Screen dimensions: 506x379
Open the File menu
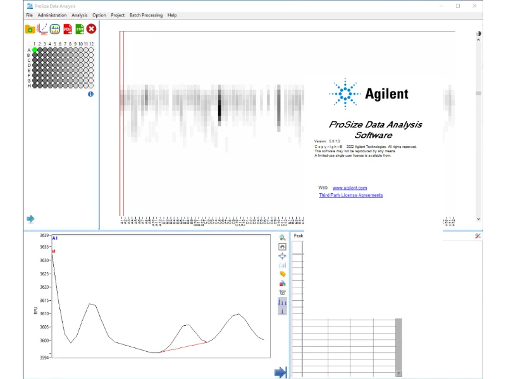30,15
